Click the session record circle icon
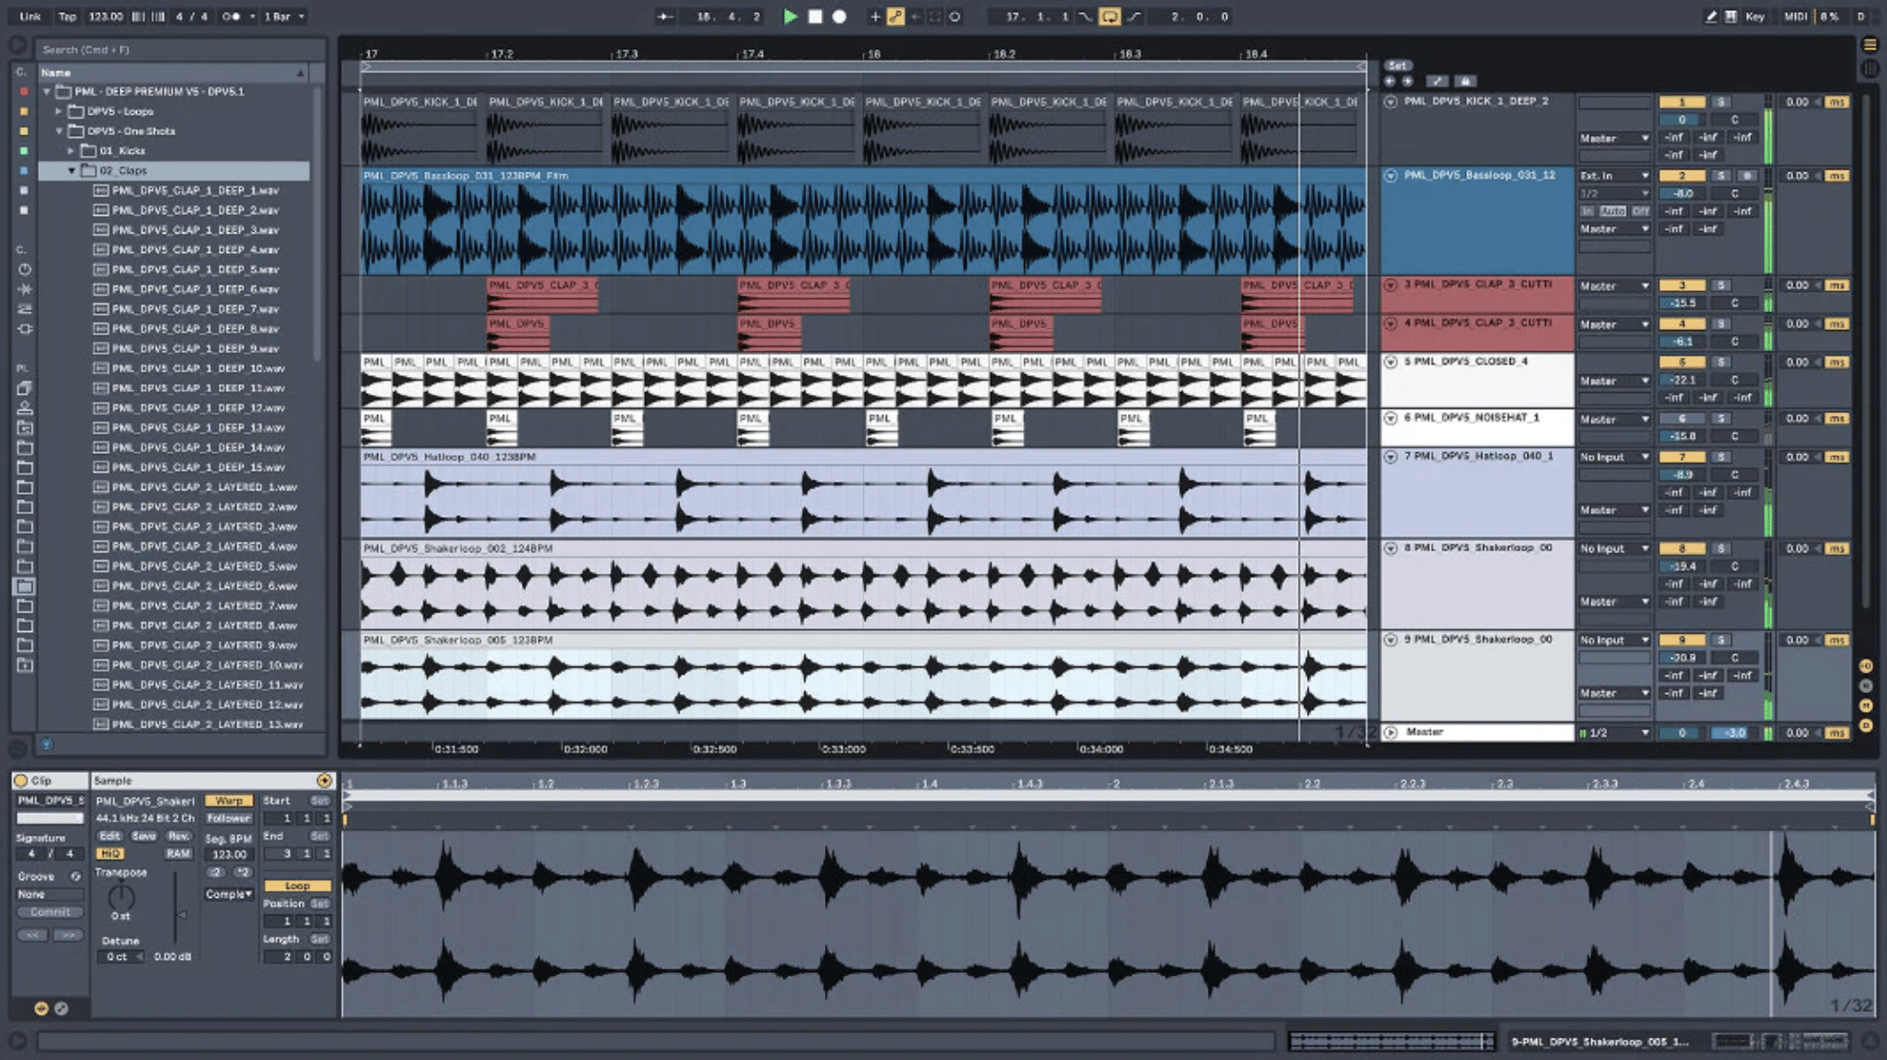 (954, 16)
